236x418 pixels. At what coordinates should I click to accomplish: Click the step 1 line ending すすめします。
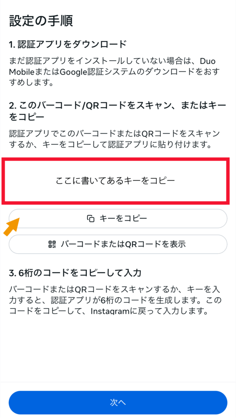tap(30, 83)
